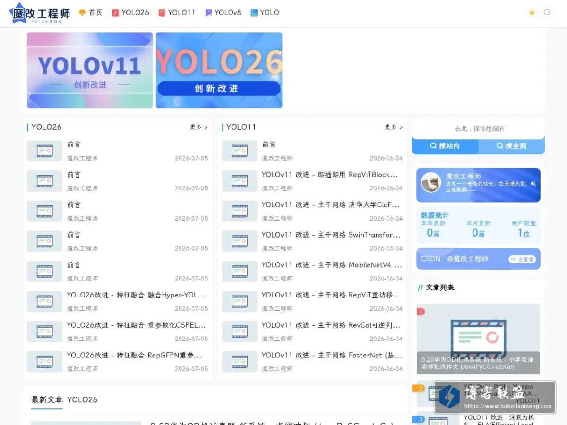
Task: Expand 更多 in the YOLO26 section
Action: pyautogui.click(x=199, y=127)
